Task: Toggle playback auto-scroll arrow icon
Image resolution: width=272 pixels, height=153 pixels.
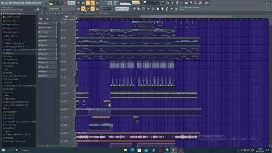Action: (x=83, y=8)
